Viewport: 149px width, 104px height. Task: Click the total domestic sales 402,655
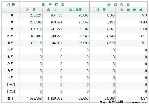tap(83, 99)
